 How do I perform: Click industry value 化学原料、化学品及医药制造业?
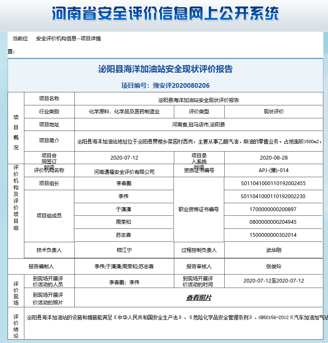click(x=124, y=112)
